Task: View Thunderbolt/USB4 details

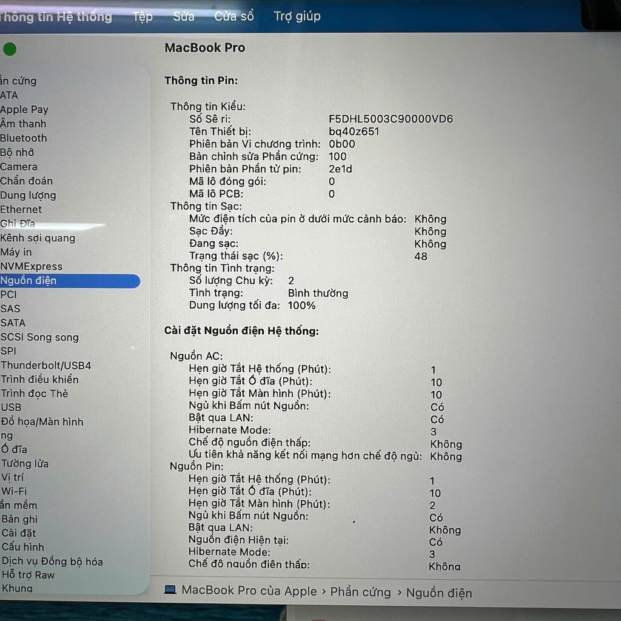Action: pos(46,366)
